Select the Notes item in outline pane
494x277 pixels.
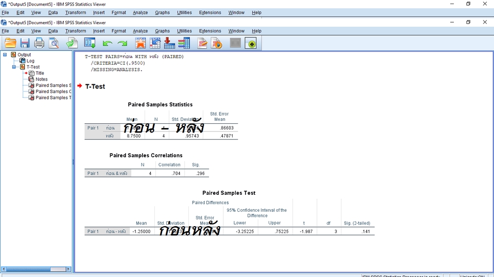[41, 79]
